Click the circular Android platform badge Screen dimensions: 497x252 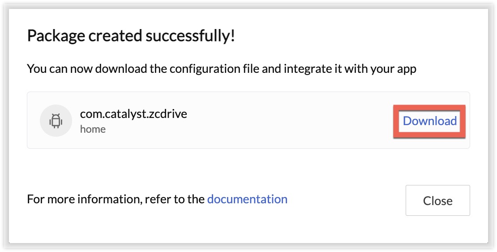(56, 121)
